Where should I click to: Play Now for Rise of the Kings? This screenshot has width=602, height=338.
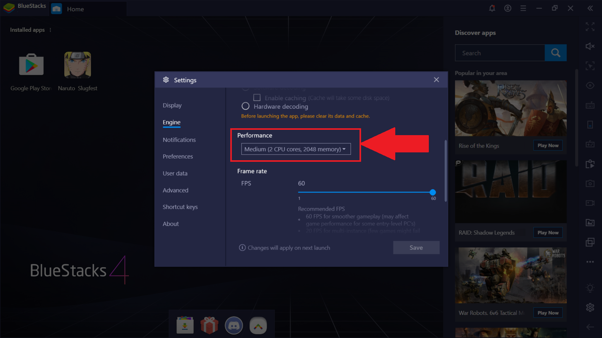[548, 145]
